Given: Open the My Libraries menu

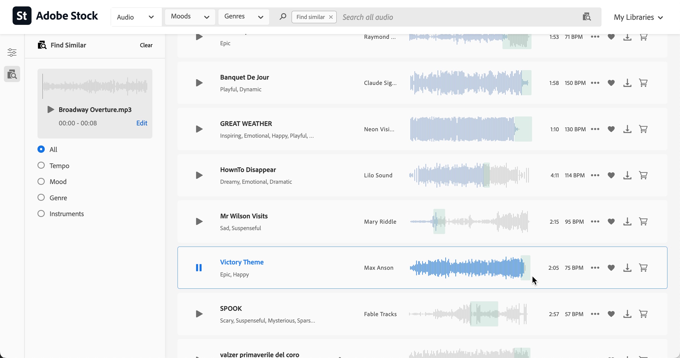Looking at the screenshot, I should [x=638, y=17].
